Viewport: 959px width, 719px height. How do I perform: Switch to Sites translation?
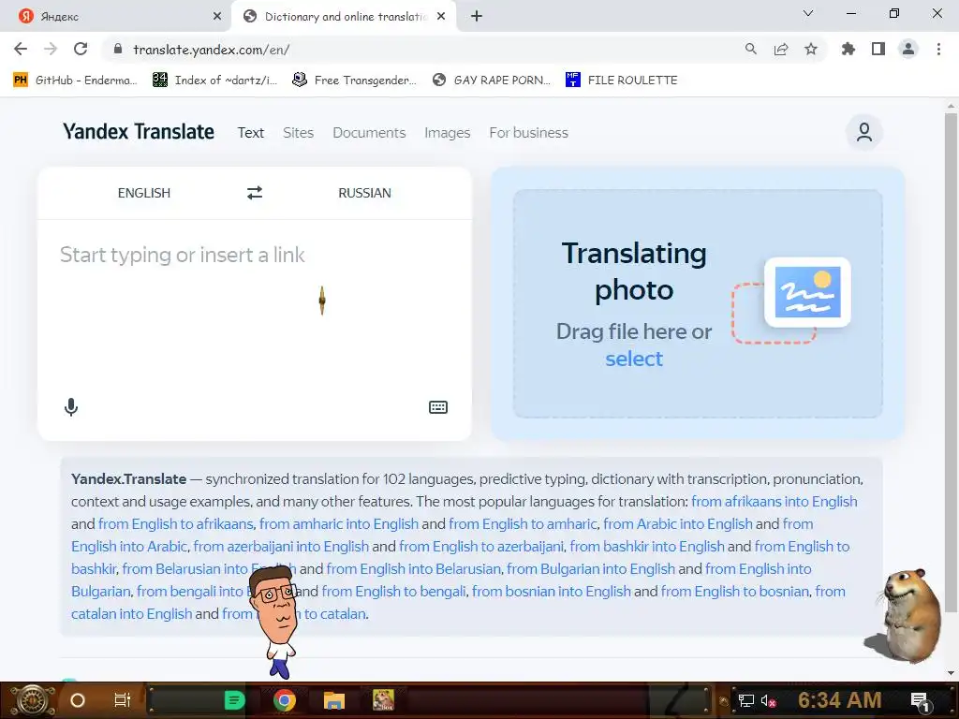point(298,133)
